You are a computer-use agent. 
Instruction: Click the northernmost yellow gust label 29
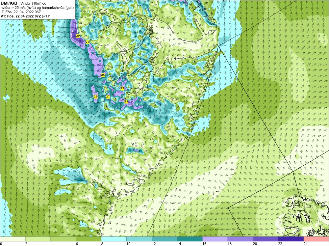[x=78, y=36]
